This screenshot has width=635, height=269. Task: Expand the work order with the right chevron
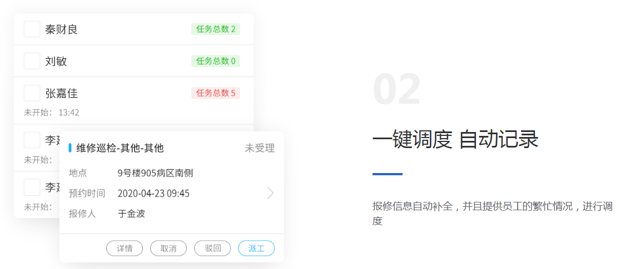[x=270, y=193]
